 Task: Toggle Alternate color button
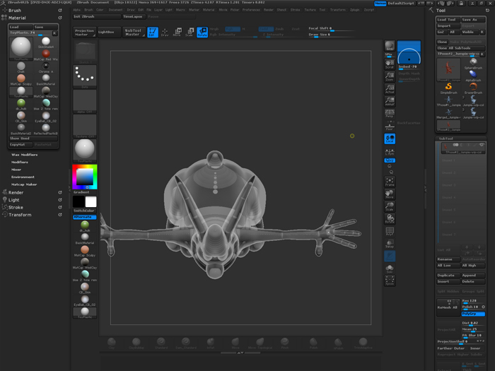[85, 217]
